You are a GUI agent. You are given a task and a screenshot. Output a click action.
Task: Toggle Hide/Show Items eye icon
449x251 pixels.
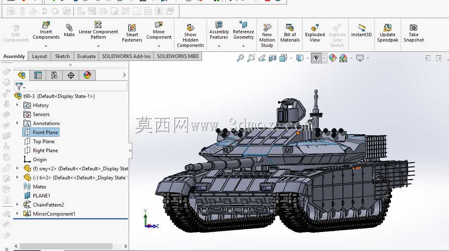pos(316,58)
